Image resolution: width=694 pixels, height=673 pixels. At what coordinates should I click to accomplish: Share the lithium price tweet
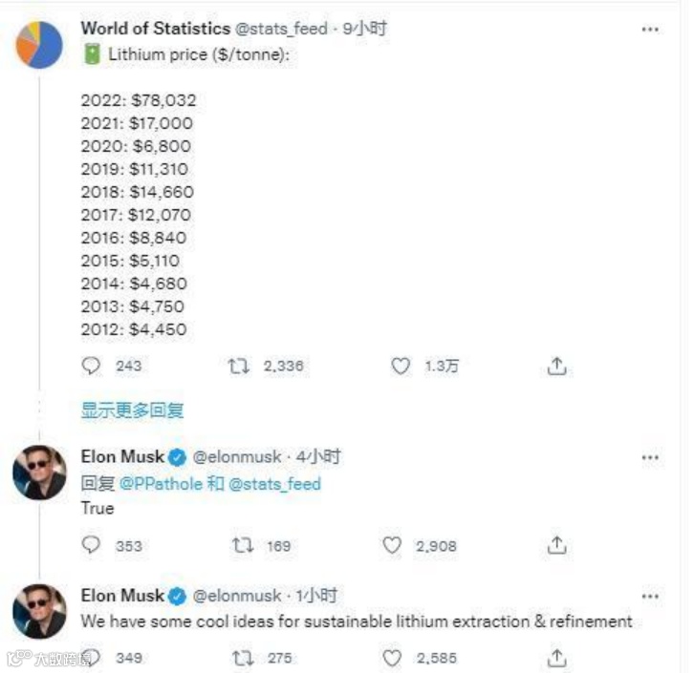(x=558, y=366)
